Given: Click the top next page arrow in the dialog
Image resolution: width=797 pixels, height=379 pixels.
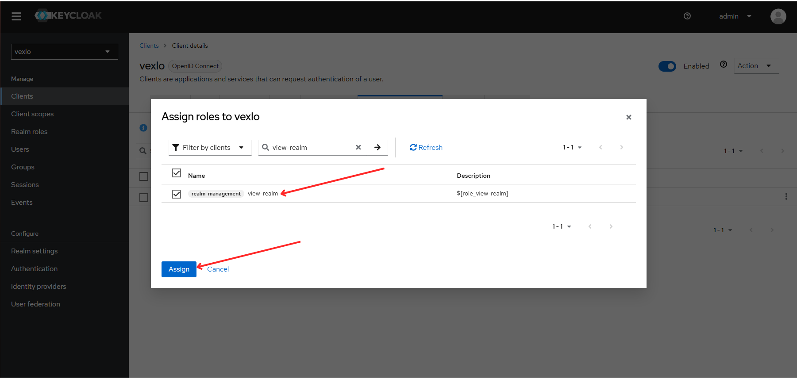Looking at the screenshot, I should (621, 148).
